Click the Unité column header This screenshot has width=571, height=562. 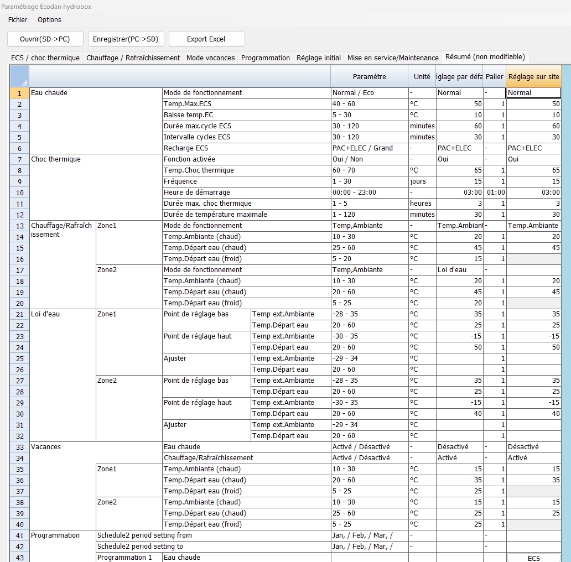click(422, 77)
